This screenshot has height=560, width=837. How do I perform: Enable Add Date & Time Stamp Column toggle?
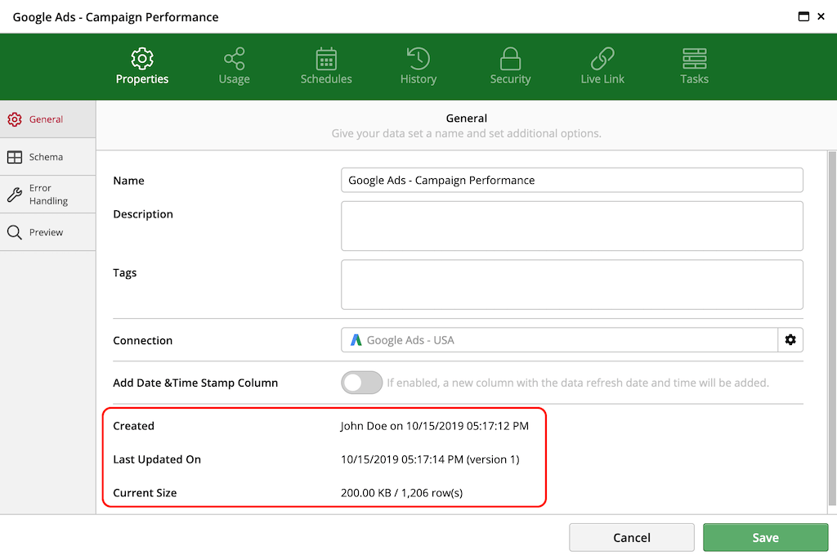pos(362,383)
